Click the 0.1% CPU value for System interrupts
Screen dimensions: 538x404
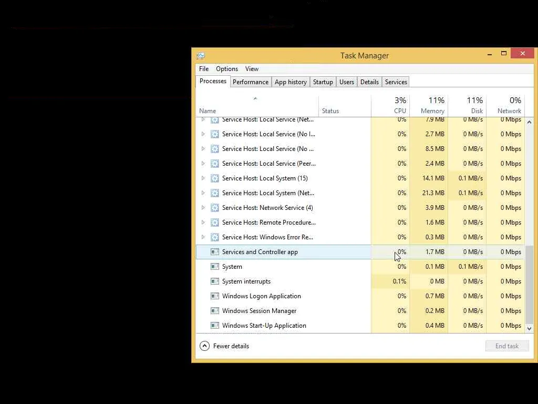tap(399, 281)
